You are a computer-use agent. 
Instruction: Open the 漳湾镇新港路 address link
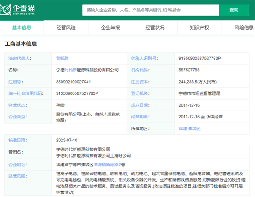coord(105,164)
